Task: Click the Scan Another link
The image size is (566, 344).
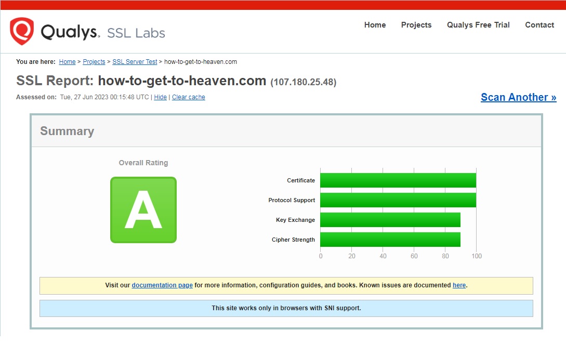Action: coord(518,97)
